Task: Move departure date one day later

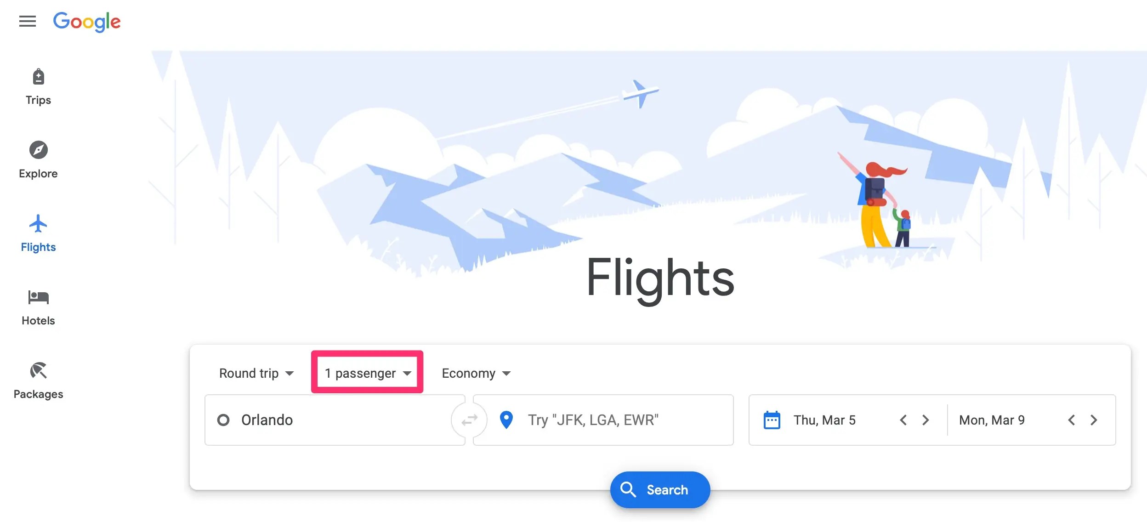Action: click(926, 420)
